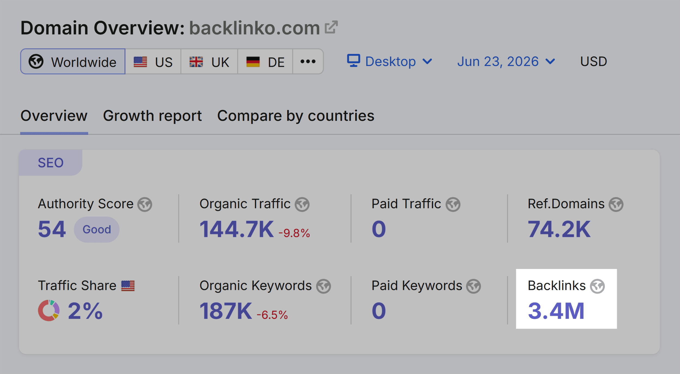Click globe icon beside Backlinks
This screenshot has height=374, width=680.
coord(597,286)
